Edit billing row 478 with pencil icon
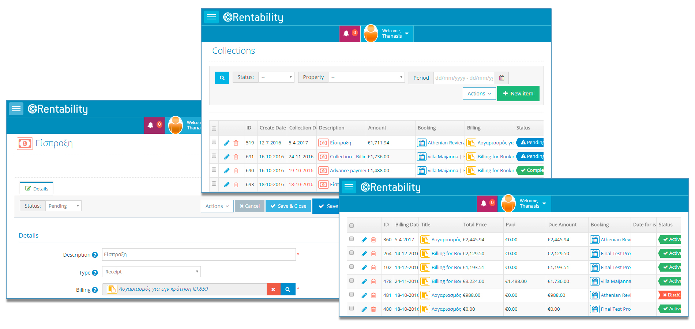 (364, 281)
